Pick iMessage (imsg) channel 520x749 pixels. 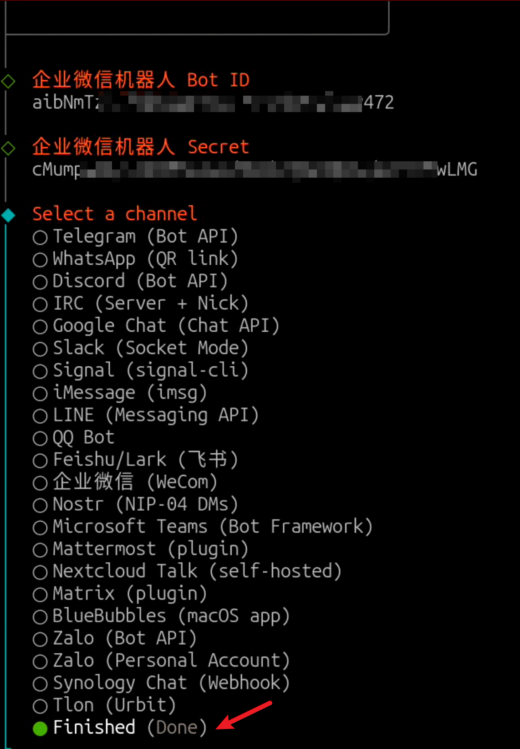pyautogui.click(x=40, y=393)
